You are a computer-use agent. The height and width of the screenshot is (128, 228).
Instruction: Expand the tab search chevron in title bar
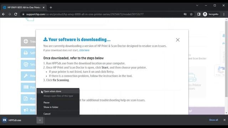click(197, 6)
